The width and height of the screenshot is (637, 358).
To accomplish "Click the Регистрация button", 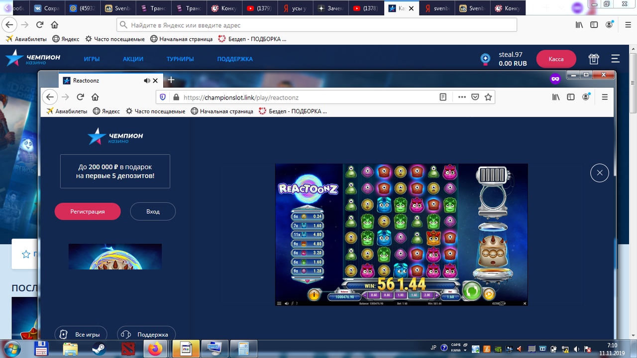I will [88, 211].
